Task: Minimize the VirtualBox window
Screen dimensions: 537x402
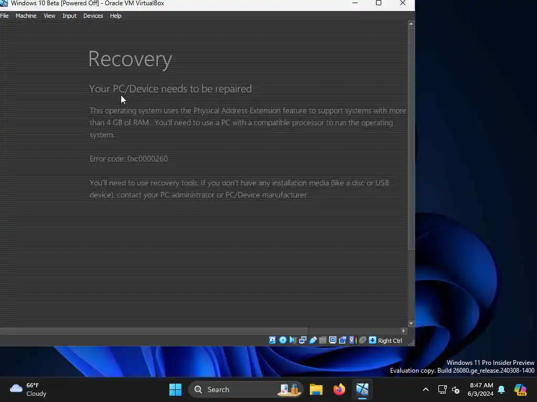Action: pos(355,3)
